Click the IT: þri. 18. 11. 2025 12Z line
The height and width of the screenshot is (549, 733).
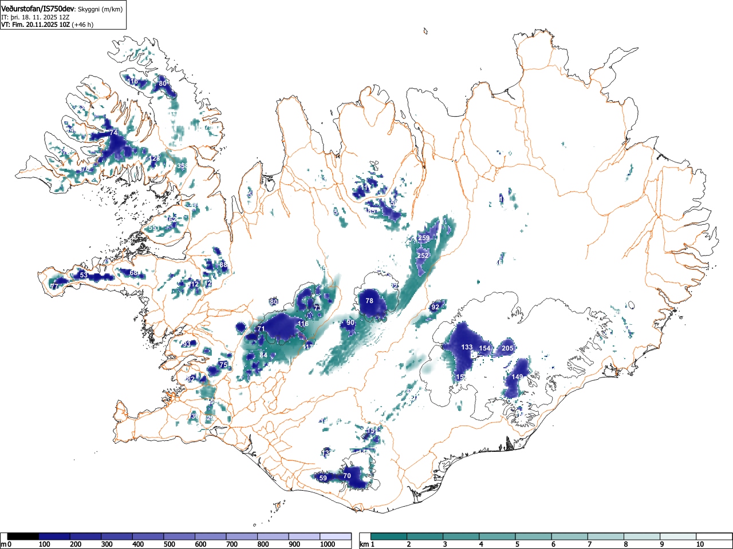point(36,17)
